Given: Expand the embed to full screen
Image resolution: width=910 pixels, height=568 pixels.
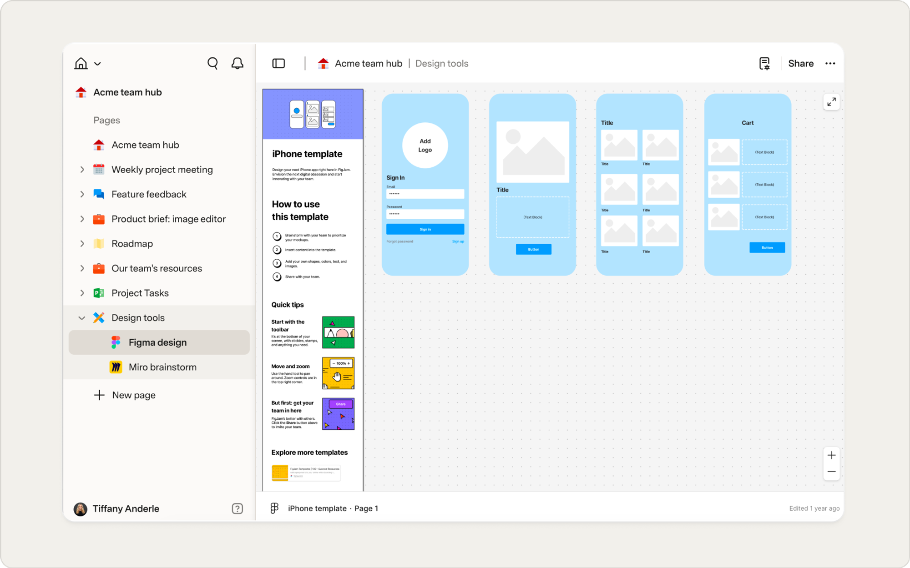Looking at the screenshot, I should [x=831, y=102].
